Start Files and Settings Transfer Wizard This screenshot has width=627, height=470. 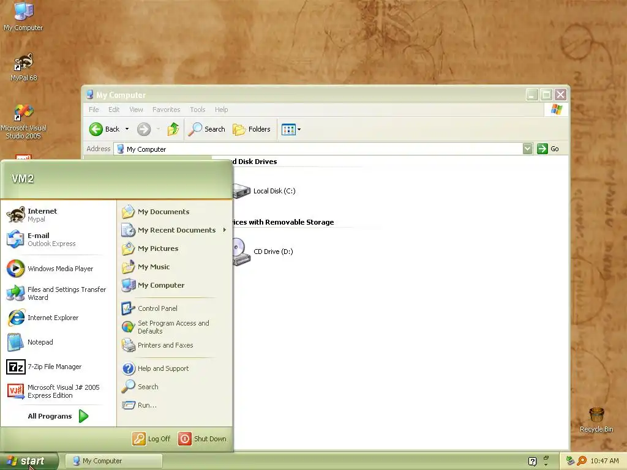(x=58, y=293)
